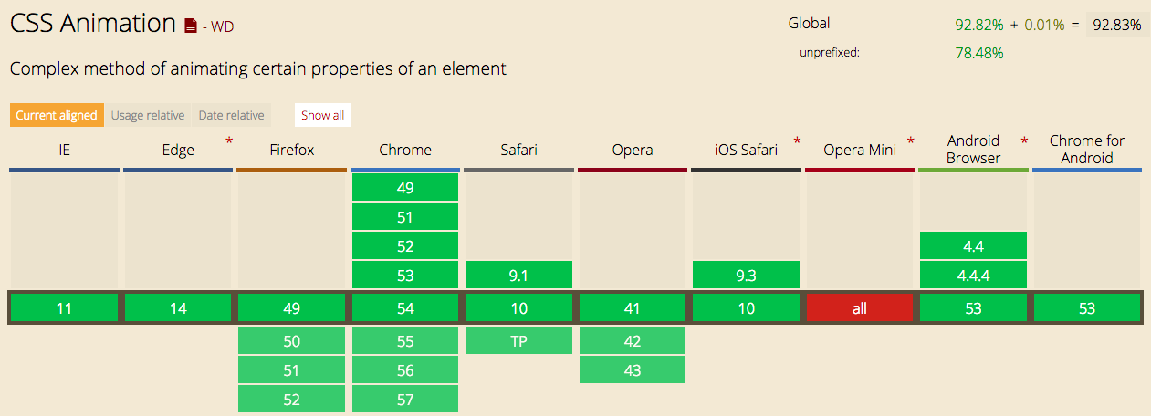This screenshot has width=1151, height=416.
Task: Click the Chrome column header
Action: [x=404, y=150]
